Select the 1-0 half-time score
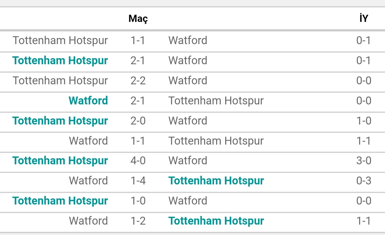 tap(364, 121)
